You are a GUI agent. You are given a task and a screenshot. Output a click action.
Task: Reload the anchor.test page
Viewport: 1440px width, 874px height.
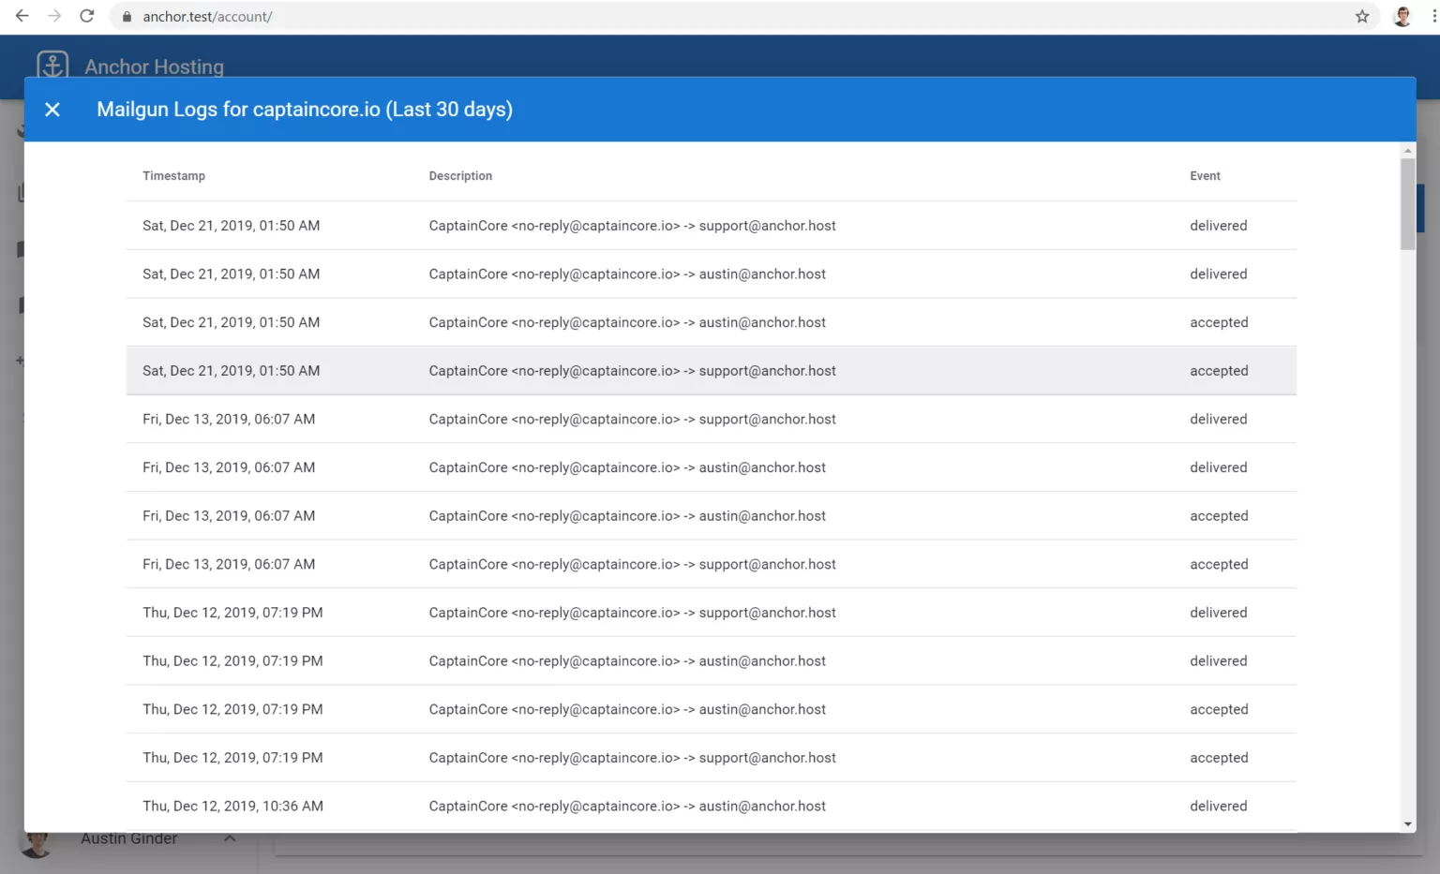[x=86, y=16]
